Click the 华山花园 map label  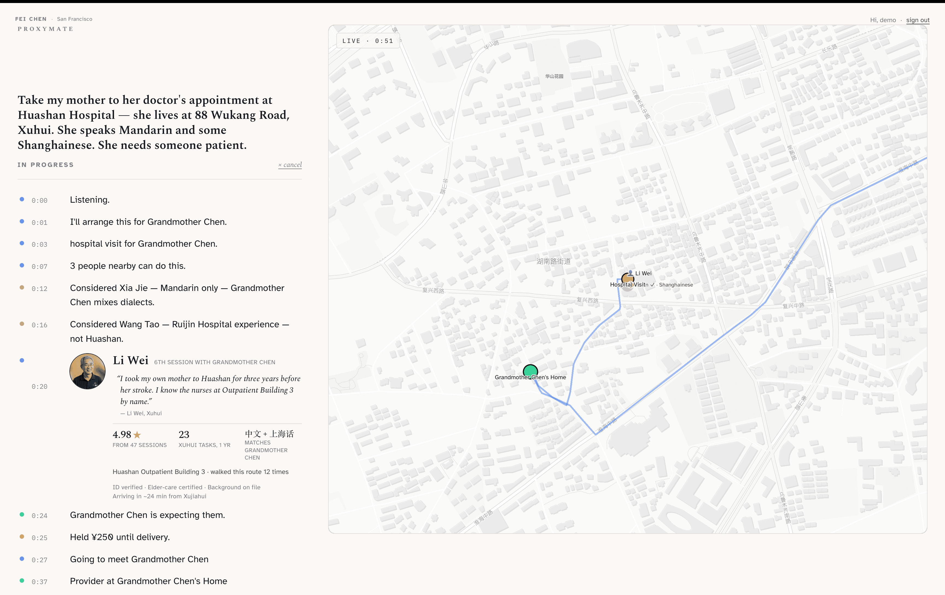pos(554,76)
